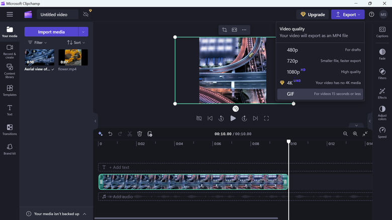The height and width of the screenshot is (220, 392).
Task: Play the video preview
Action: (233, 118)
